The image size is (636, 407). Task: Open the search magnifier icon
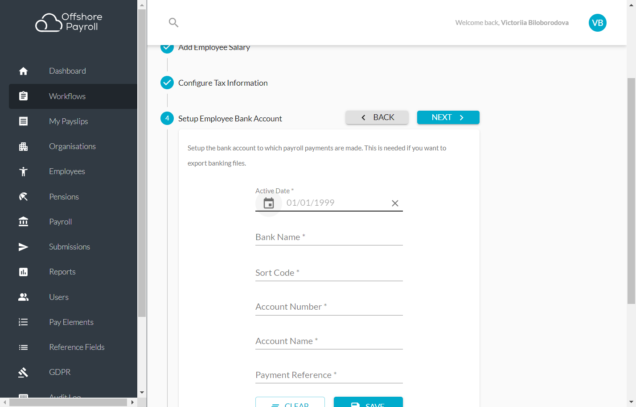[x=173, y=22]
